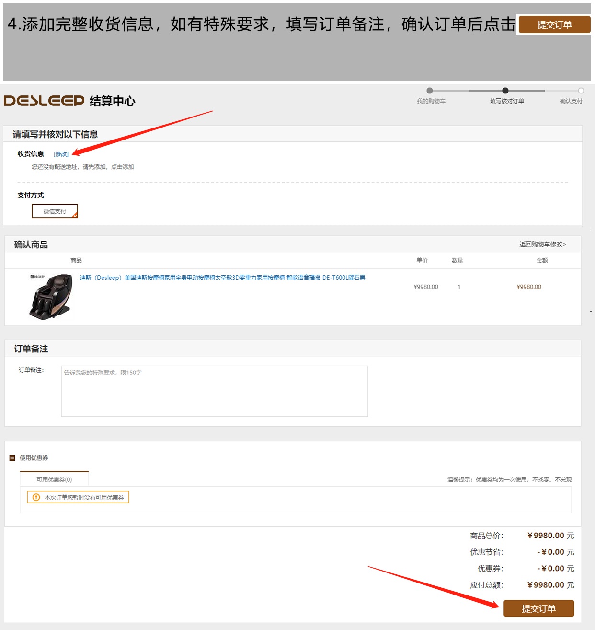Go back via 返回购物车修改 link
Viewport: 595px width, 630px height.
point(542,245)
